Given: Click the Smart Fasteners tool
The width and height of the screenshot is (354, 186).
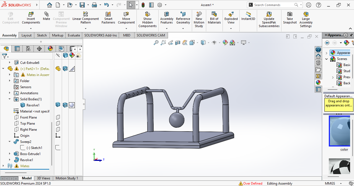Looking at the screenshot, I should tap(108, 18).
